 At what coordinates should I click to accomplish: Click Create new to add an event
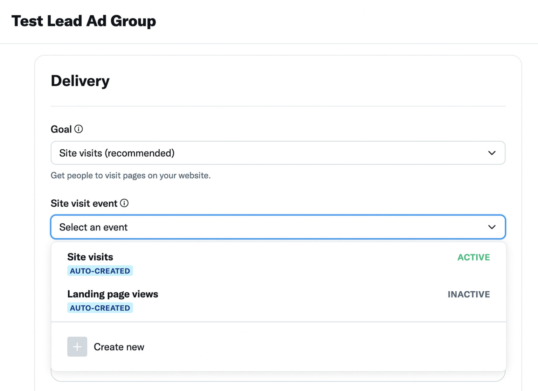coord(119,347)
